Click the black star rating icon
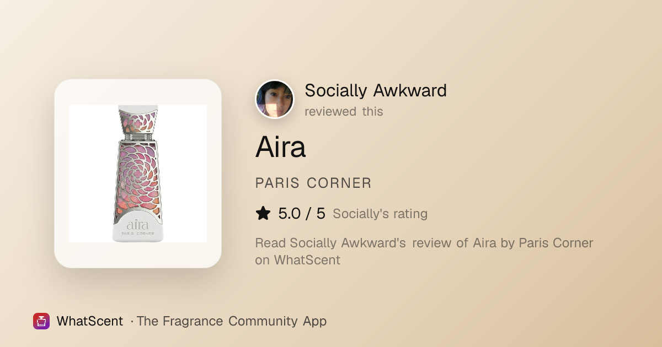Image resolution: width=662 pixels, height=347 pixels. 263,214
